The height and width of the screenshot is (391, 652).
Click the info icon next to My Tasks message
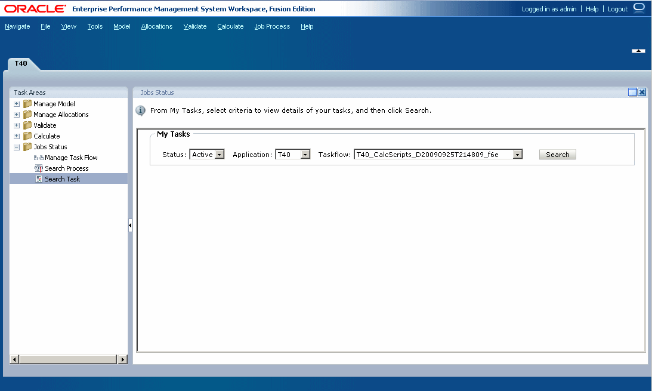[x=141, y=110]
